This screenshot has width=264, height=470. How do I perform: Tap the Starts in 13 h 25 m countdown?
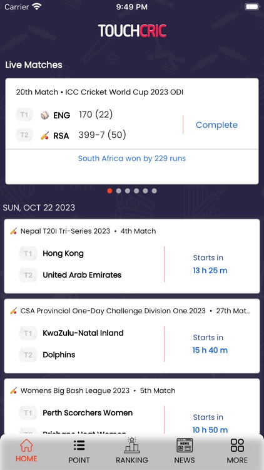210,264
